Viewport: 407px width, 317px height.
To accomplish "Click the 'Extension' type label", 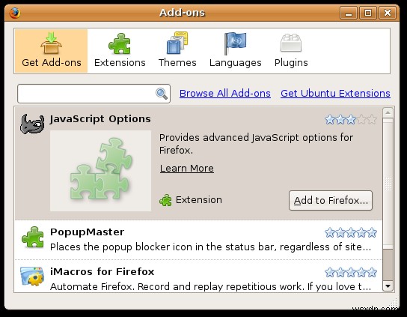I will click(x=199, y=200).
